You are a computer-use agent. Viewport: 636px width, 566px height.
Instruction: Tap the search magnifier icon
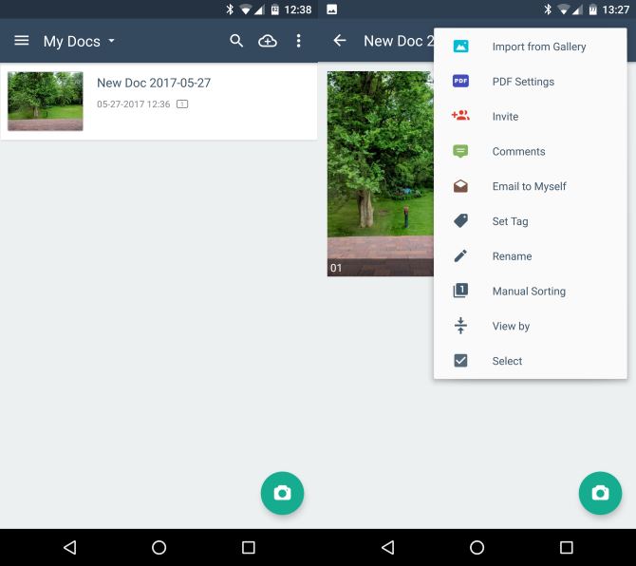tap(236, 41)
